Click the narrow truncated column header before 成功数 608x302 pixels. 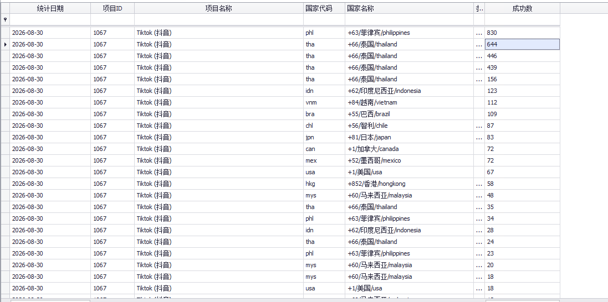479,8
